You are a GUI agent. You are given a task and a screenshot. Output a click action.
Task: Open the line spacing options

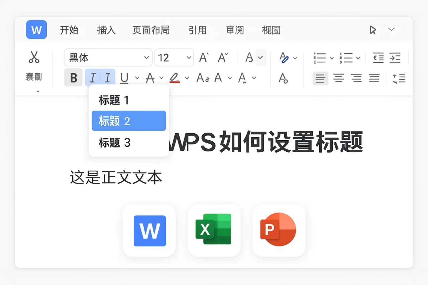[x=399, y=78]
